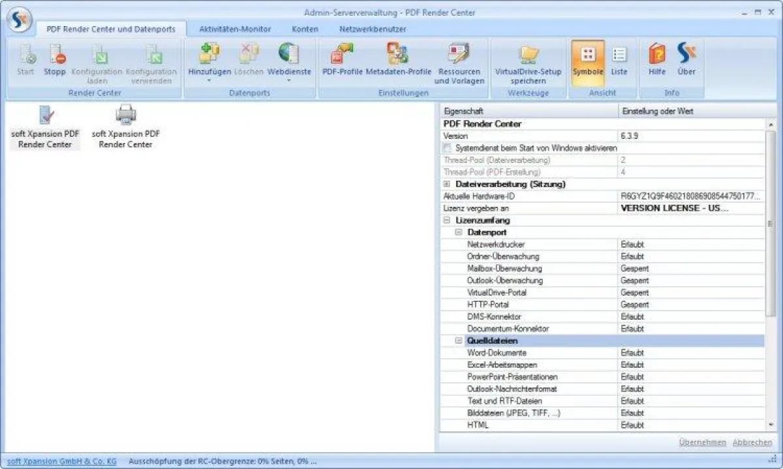Screen dimensions: 783x469
Task: Select the Lizenz vergeben an row
Action: (x=602, y=208)
